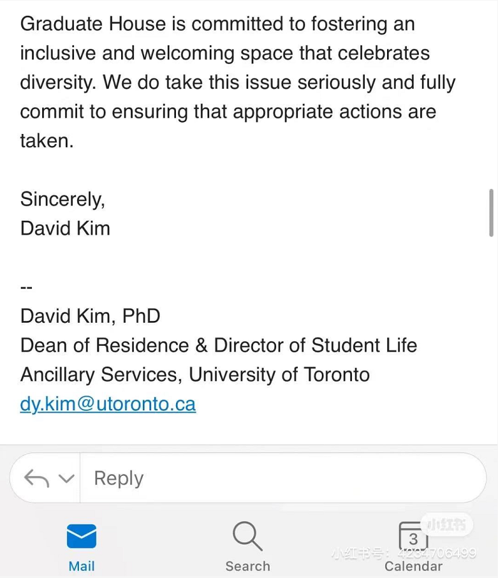498x578 pixels.
Task: Click the vertical scrollbar thumb
Action: [x=490, y=212]
